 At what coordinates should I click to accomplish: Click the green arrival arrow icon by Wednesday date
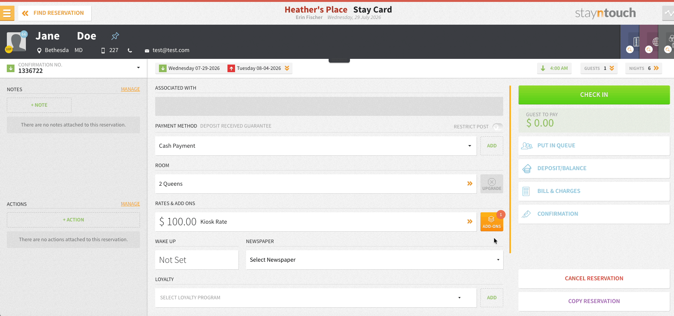click(163, 68)
